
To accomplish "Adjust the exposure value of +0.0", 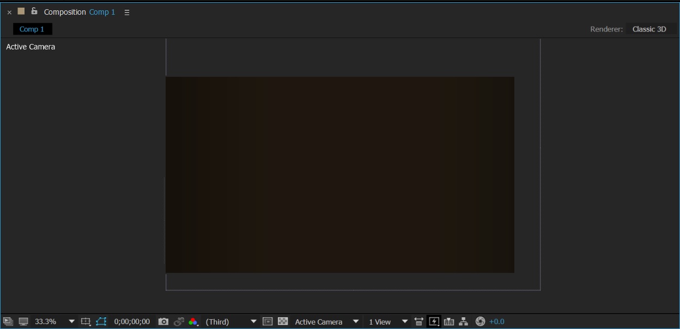I will click(496, 321).
